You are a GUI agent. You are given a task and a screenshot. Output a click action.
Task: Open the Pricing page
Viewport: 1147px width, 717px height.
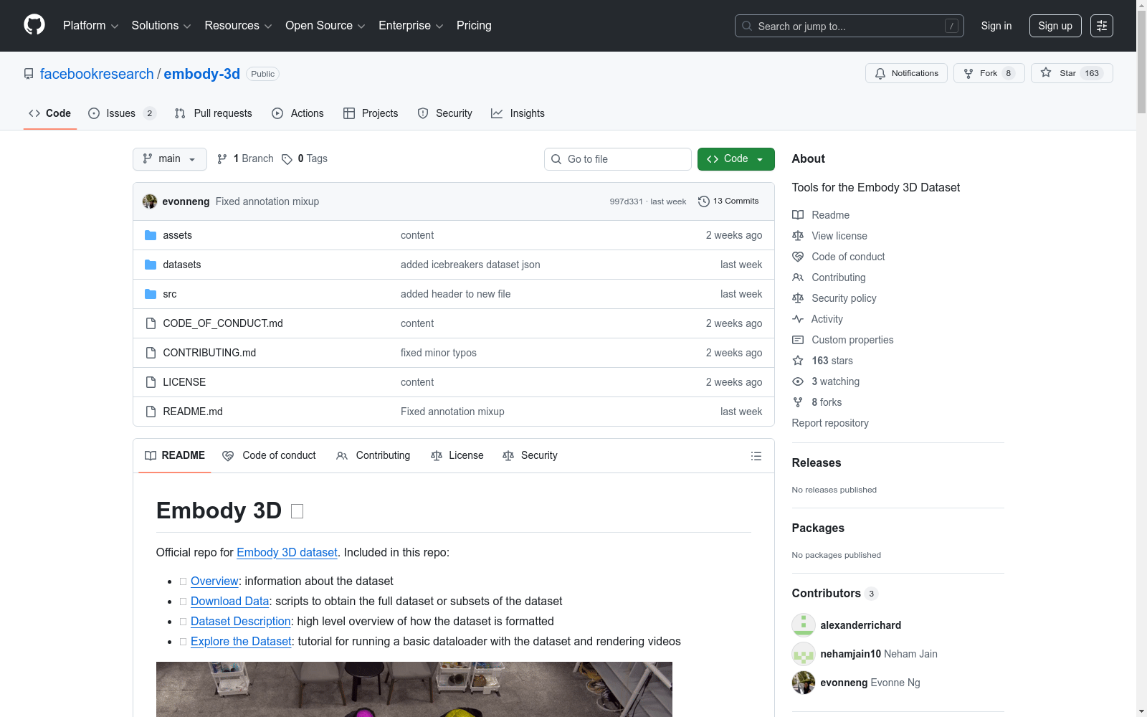pos(474,26)
